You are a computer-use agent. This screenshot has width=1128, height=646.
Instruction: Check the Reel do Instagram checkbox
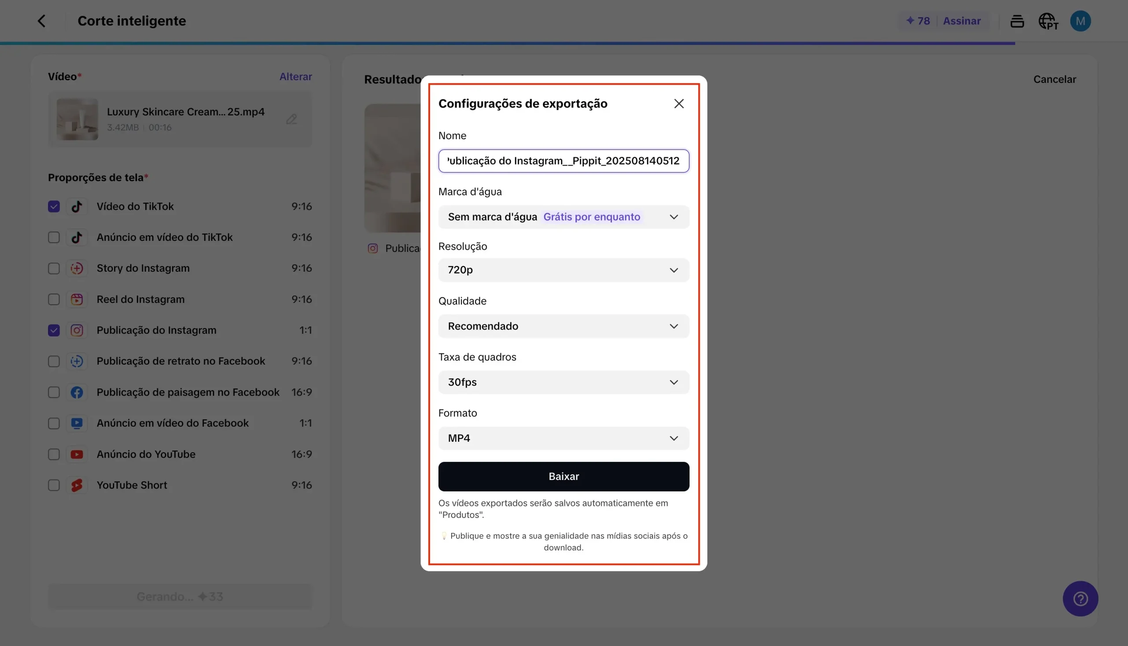click(54, 299)
